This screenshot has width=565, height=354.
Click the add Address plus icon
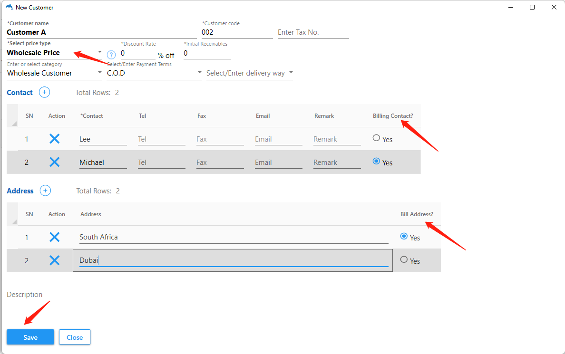click(45, 191)
